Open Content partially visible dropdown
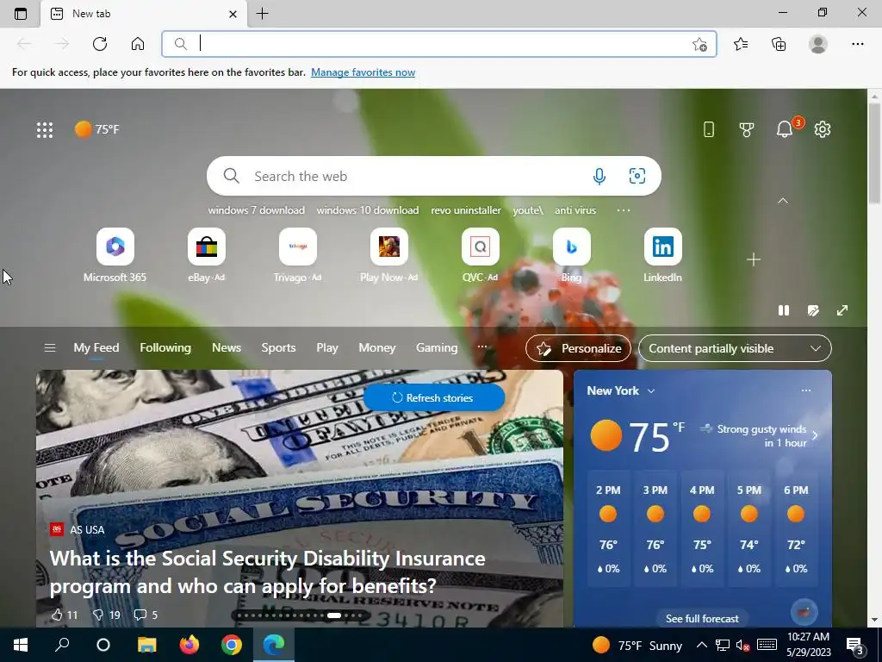The image size is (882, 662). pyautogui.click(x=735, y=348)
